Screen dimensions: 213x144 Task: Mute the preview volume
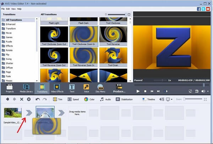coord(203,91)
